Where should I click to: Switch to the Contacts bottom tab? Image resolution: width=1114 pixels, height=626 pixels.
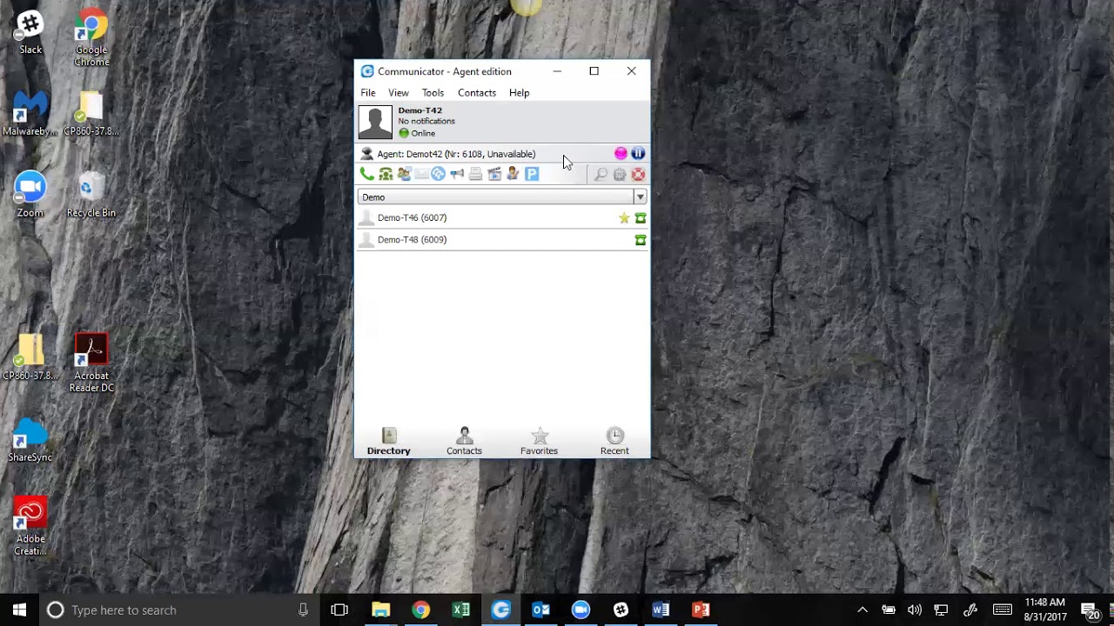point(464,442)
